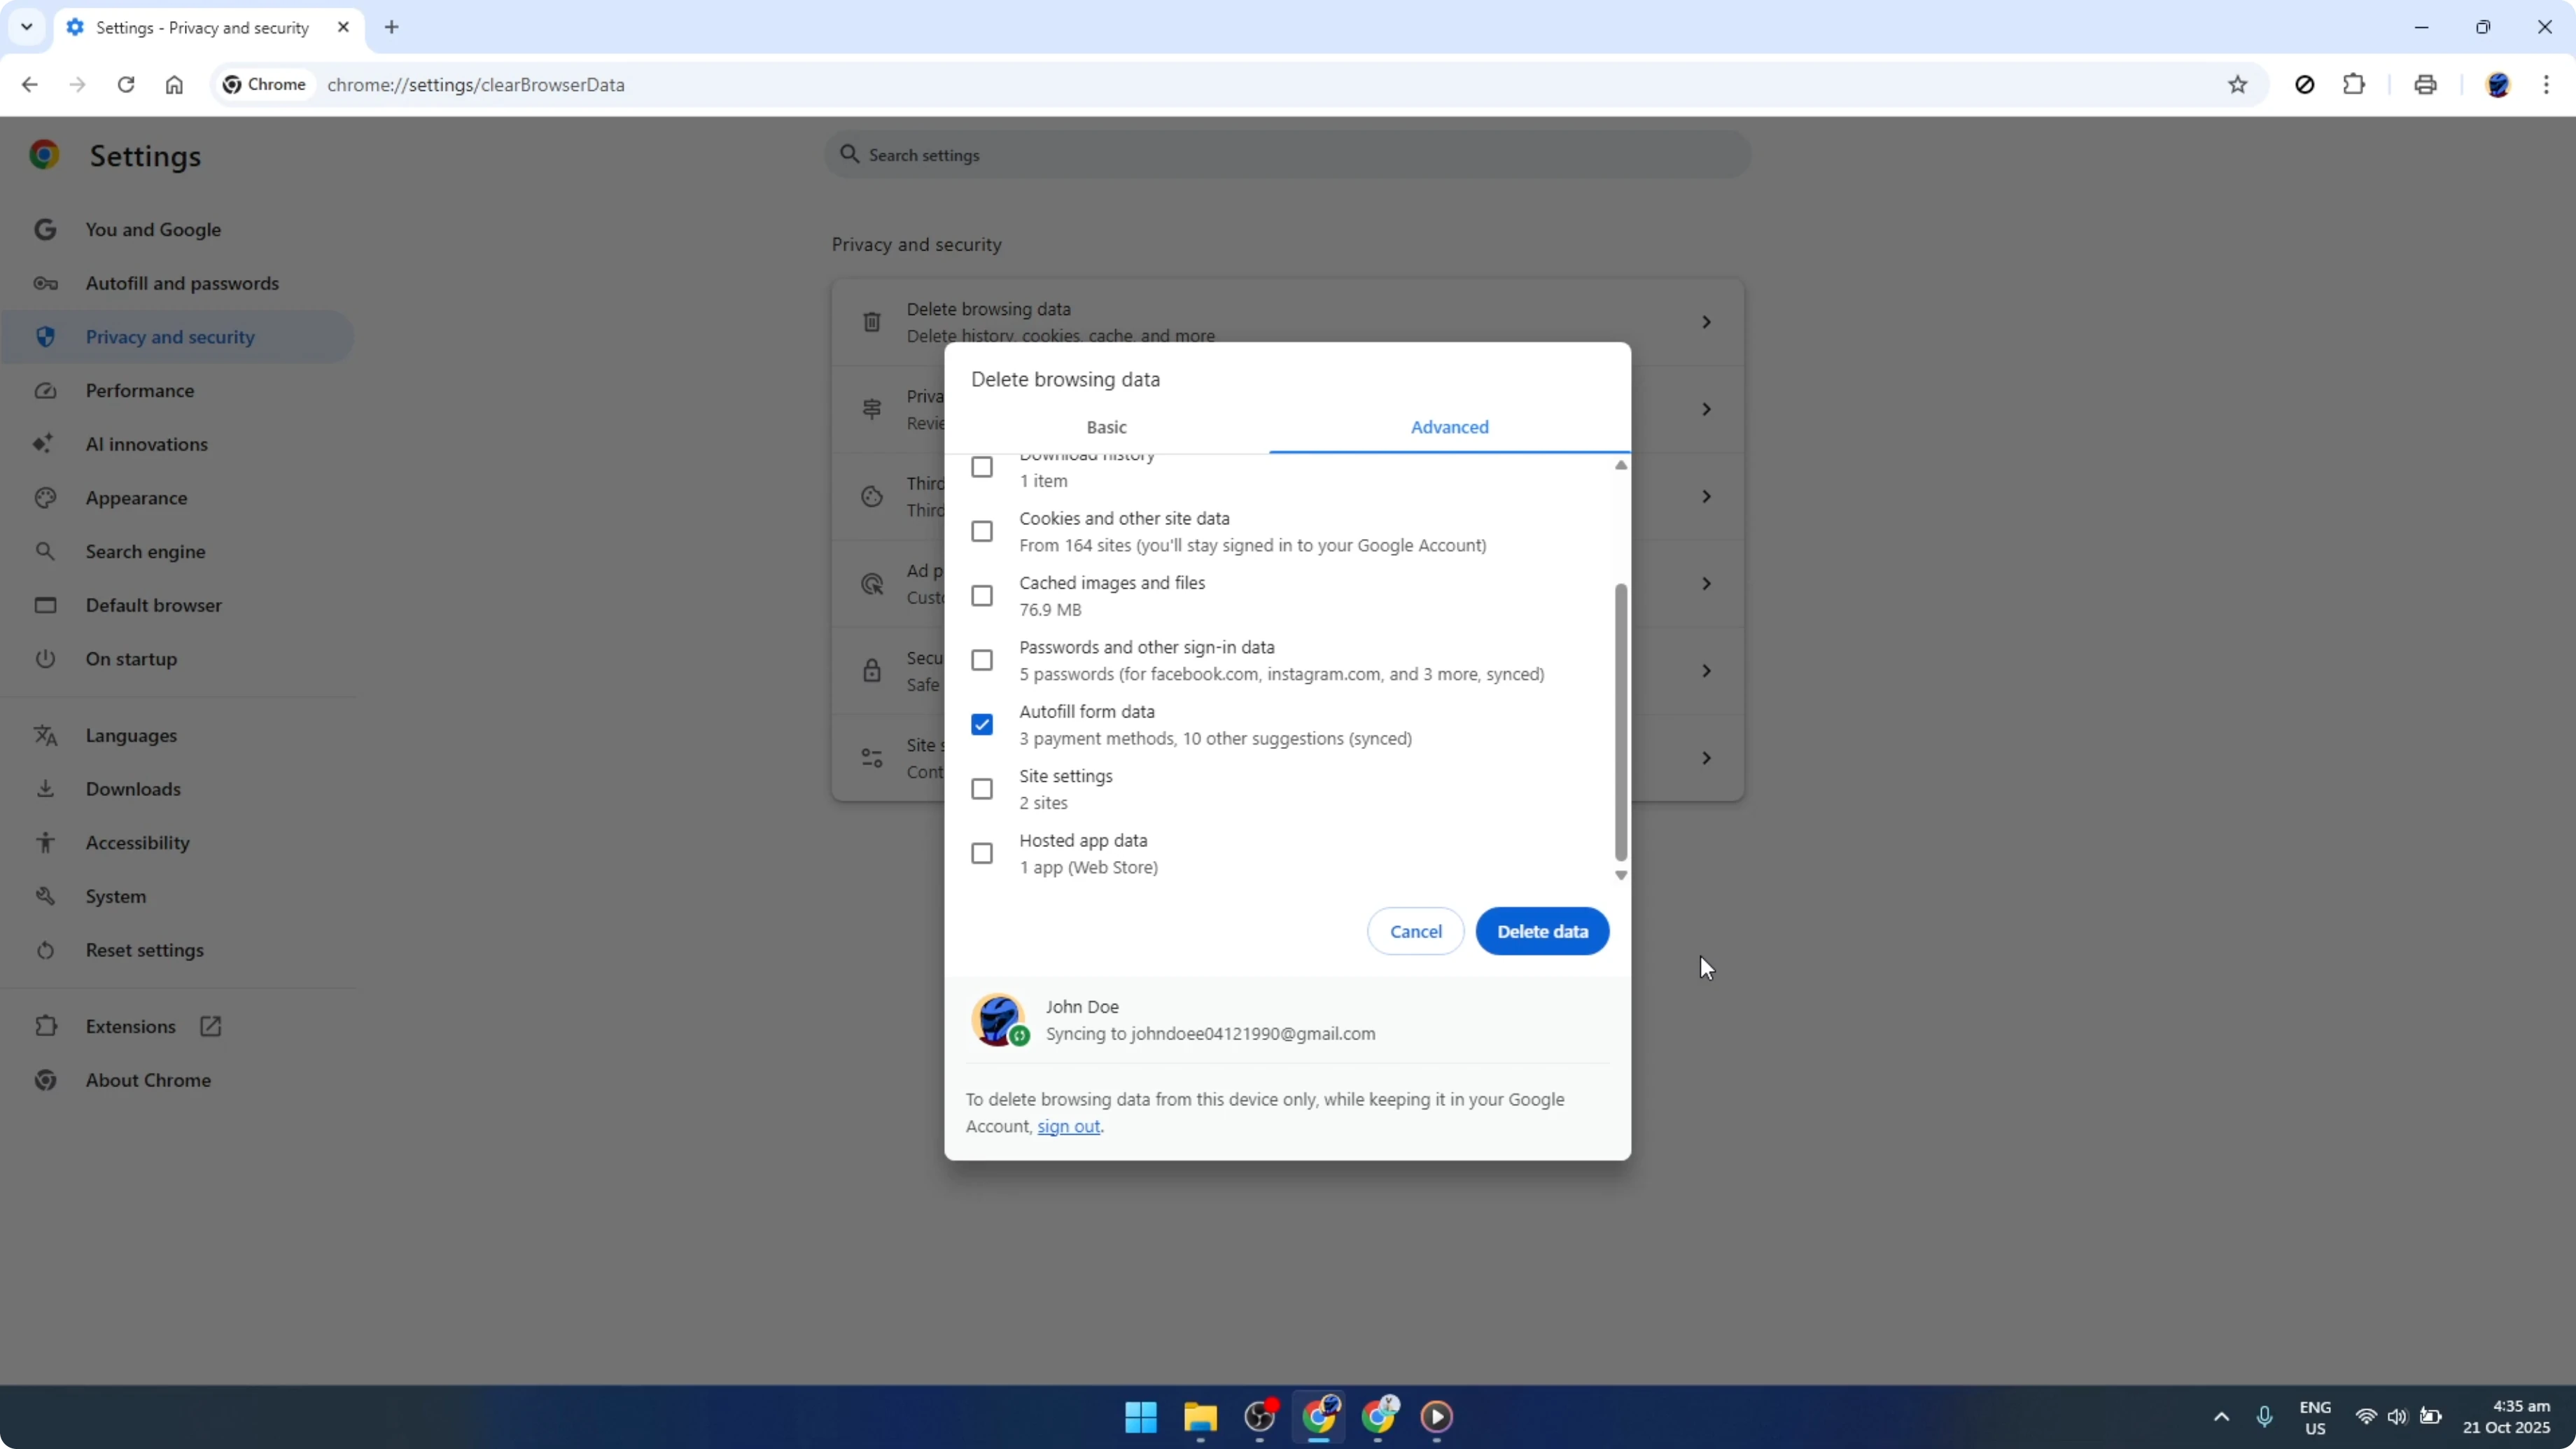
Task: Open Search engine settings
Action: pyautogui.click(x=177, y=552)
